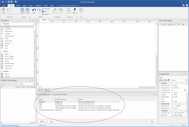The height and width of the screenshot is (127, 189).
Task: Toggle marker next to Document Type property
Action: pos(172,88)
